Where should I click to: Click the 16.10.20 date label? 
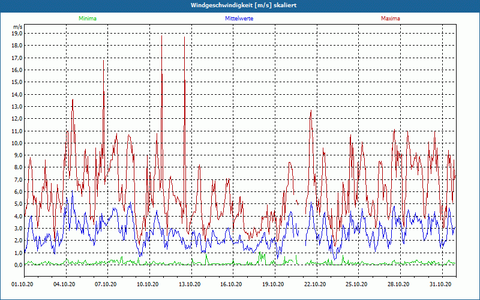(231, 284)
